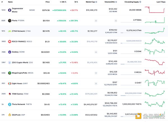The height and width of the screenshot is (122, 168).
Task: Click the Degenerator Meme coin icon
Action: pos(10,10)
